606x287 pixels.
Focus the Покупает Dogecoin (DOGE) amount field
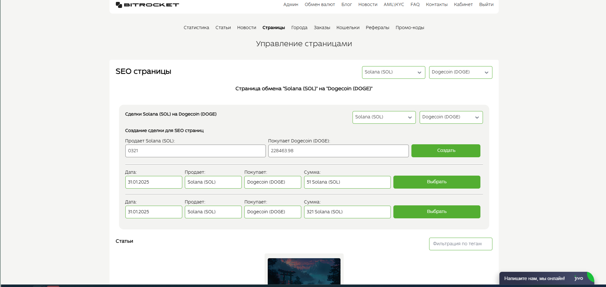[338, 151]
